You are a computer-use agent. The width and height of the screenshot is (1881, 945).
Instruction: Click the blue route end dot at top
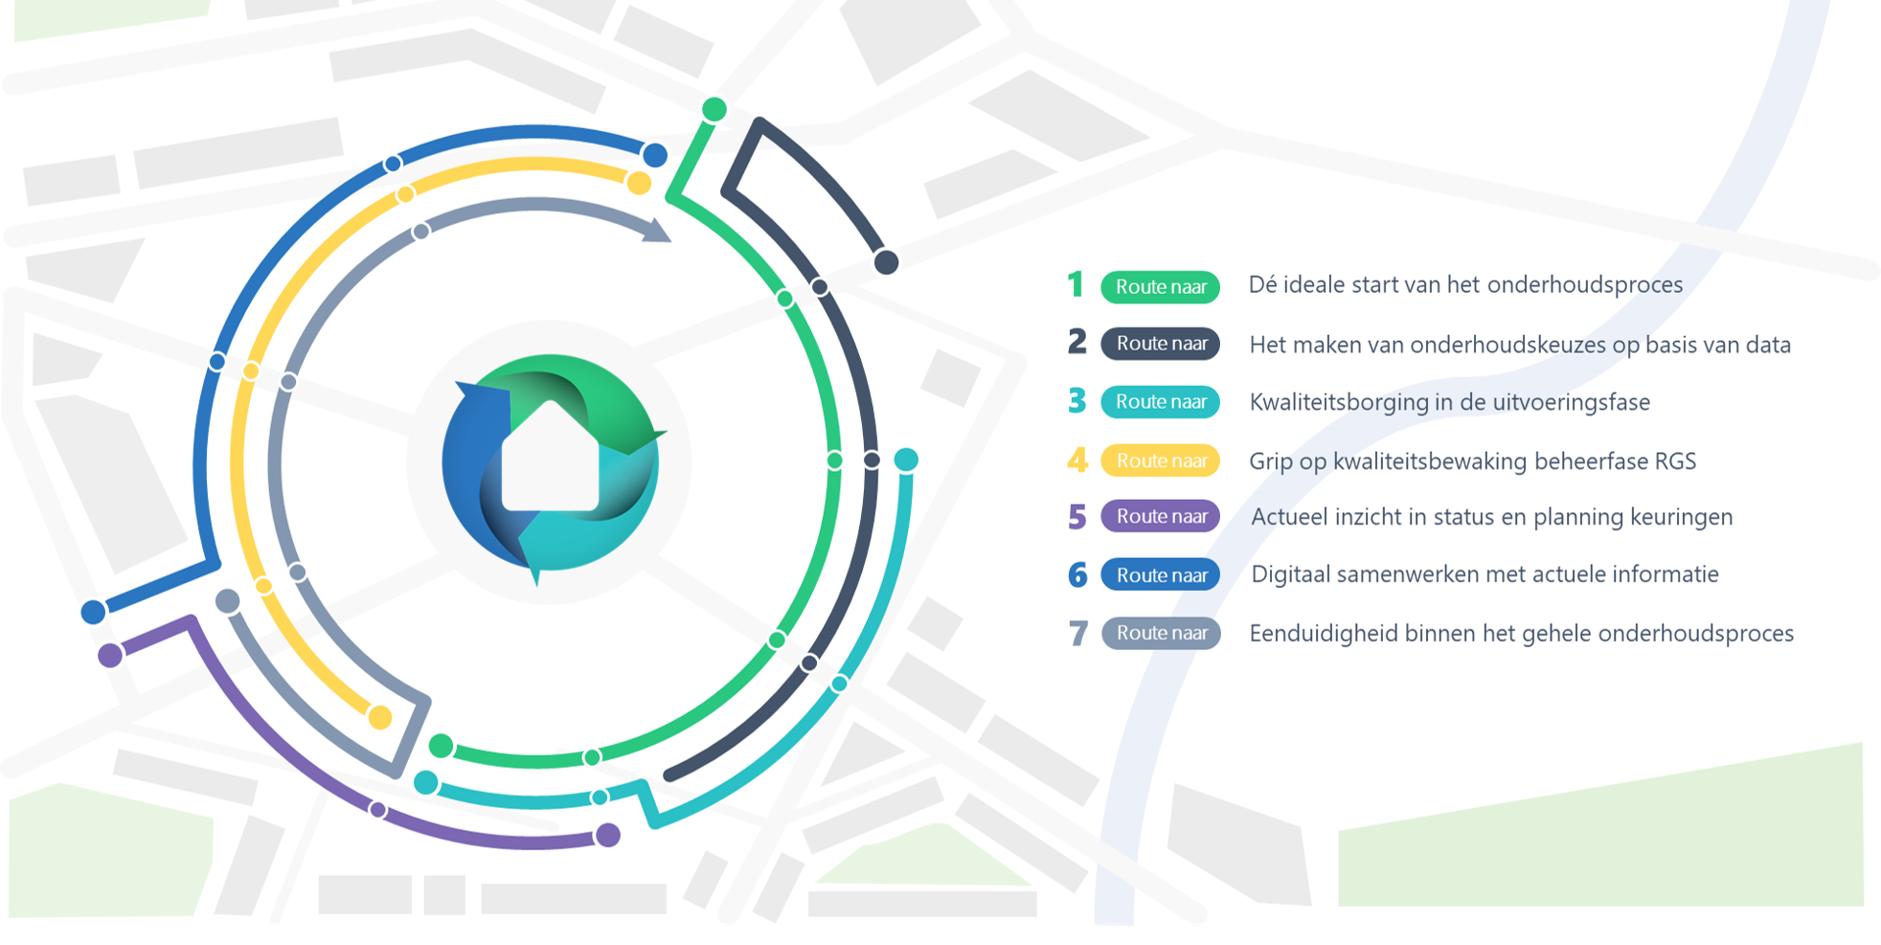pyautogui.click(x=655, y=155)
